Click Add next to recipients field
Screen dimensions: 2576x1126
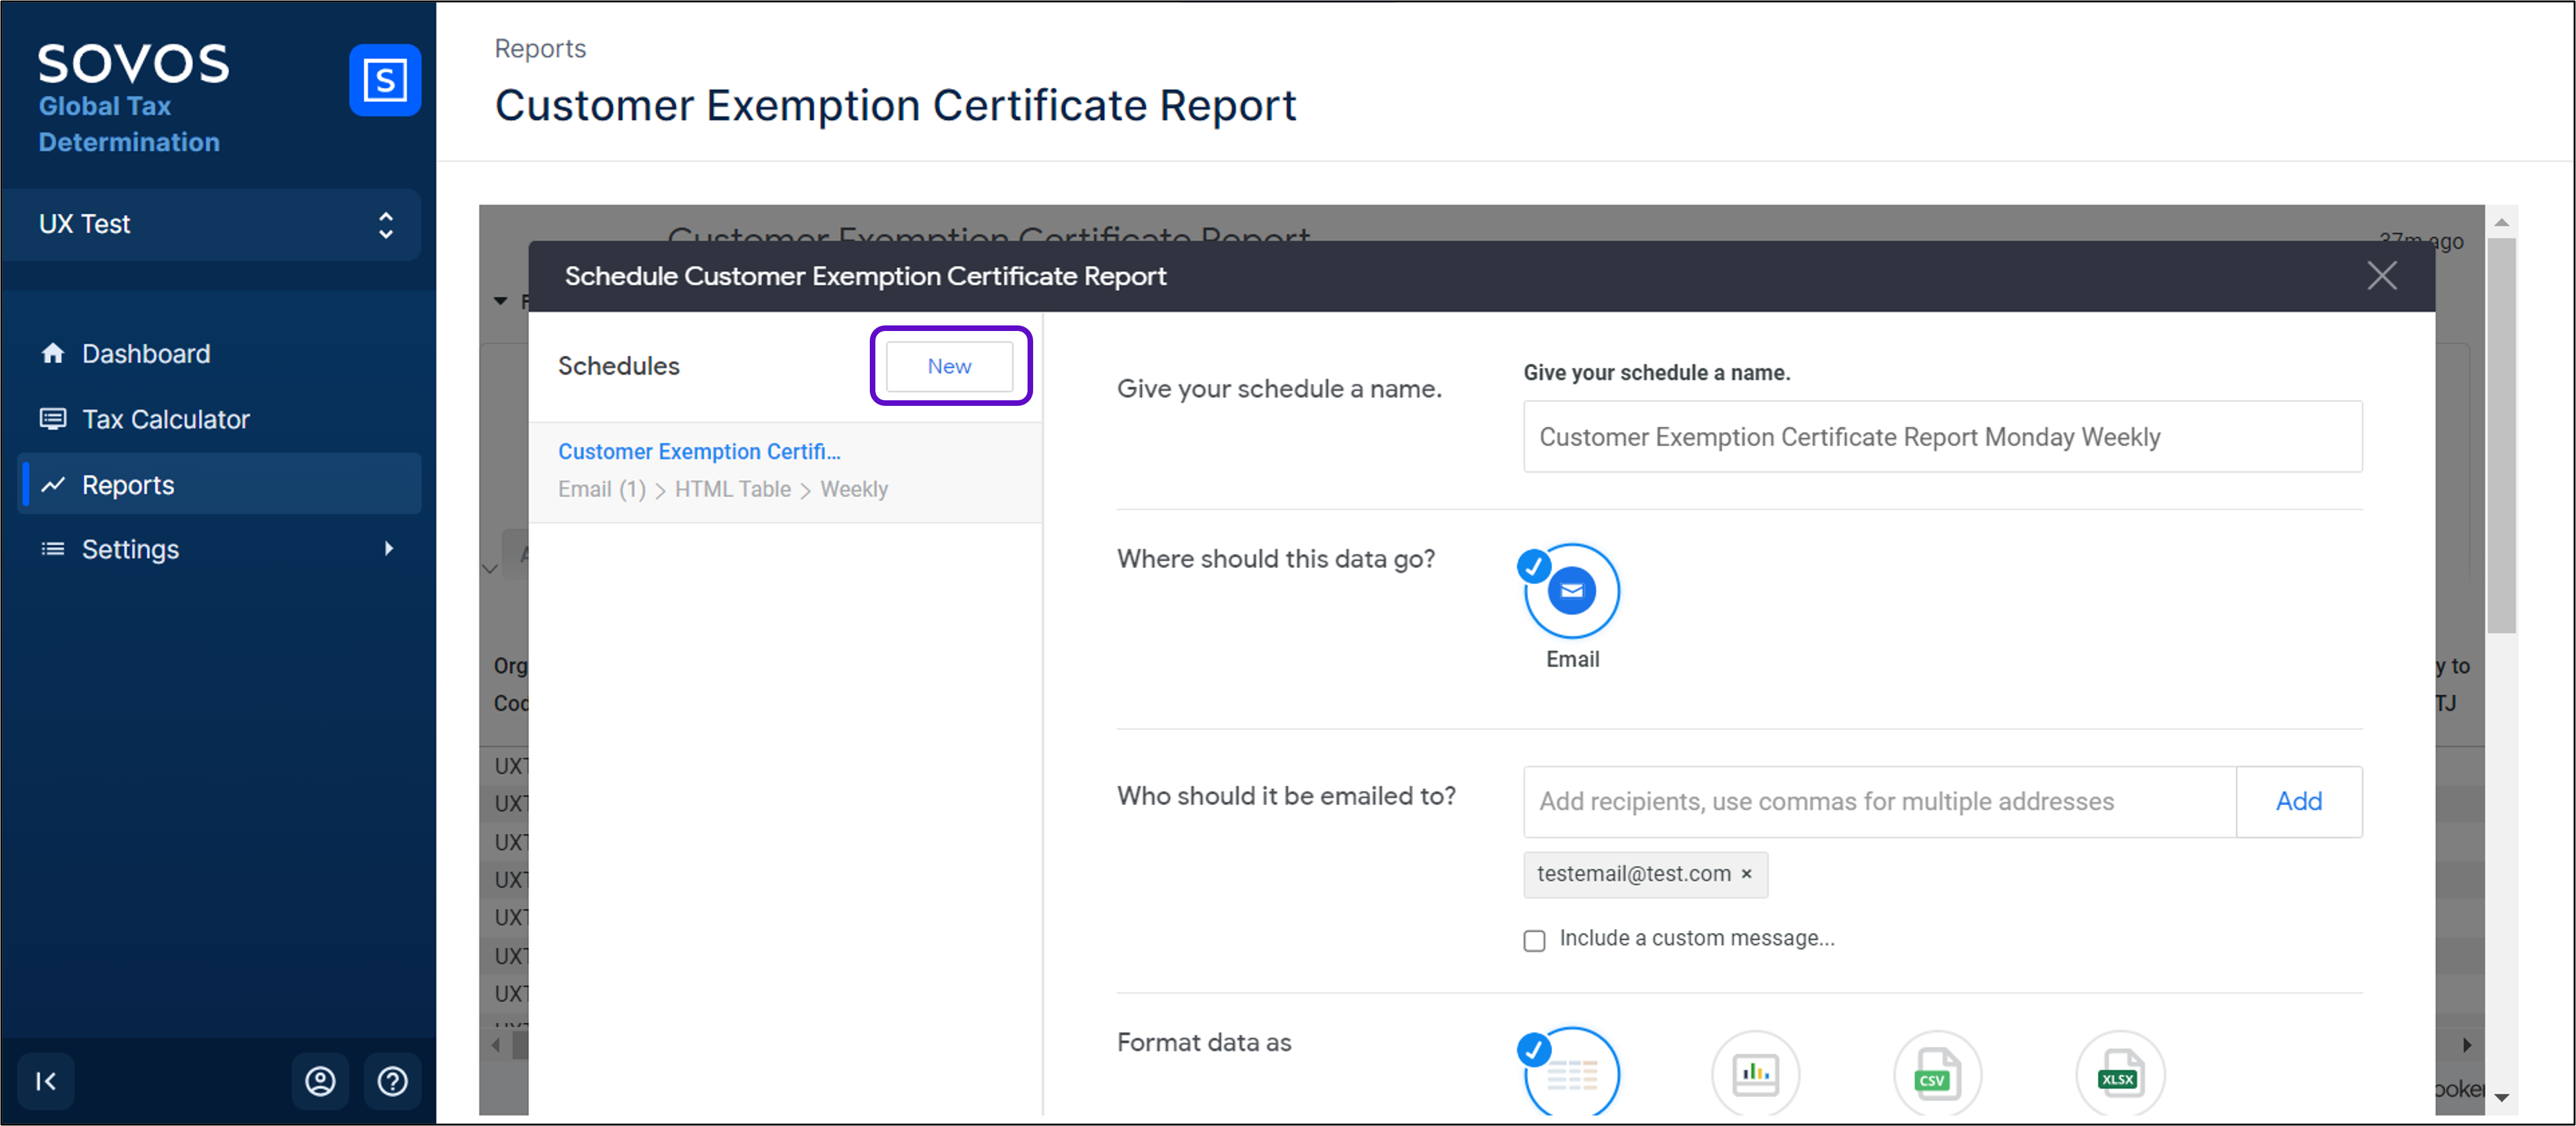2298,801
